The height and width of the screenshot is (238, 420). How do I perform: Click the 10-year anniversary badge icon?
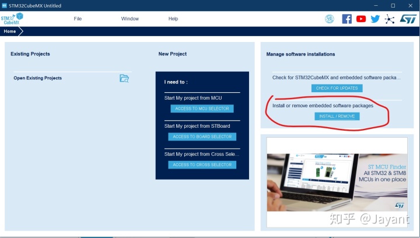[330, 19]
